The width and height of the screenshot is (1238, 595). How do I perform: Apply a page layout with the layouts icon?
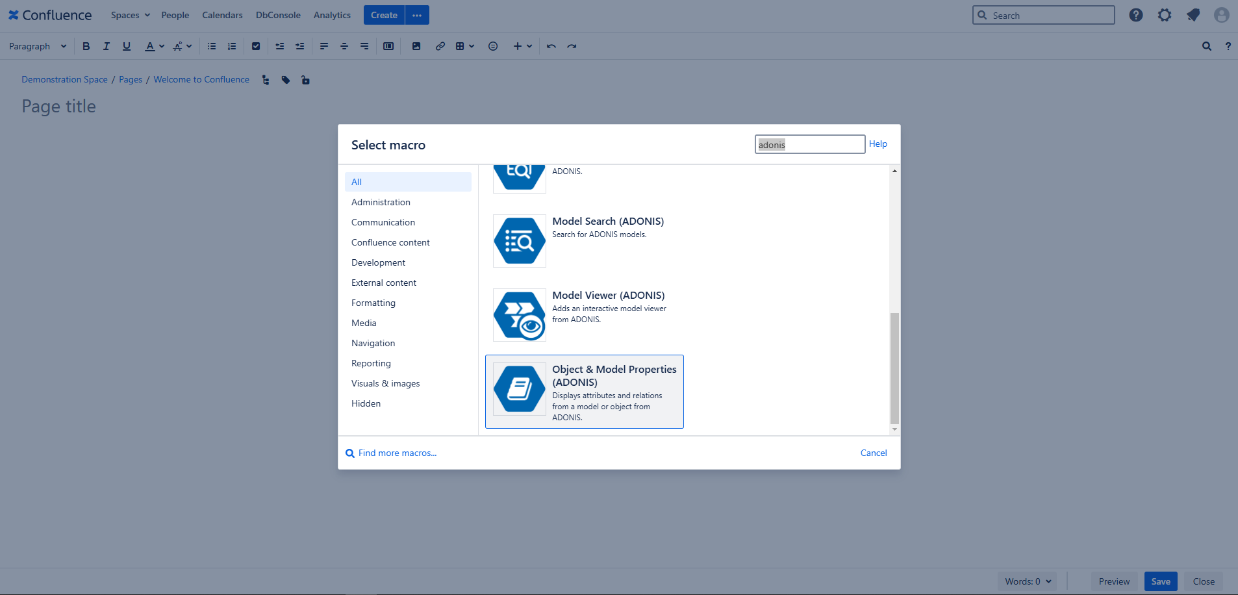(x=388, y=45)
